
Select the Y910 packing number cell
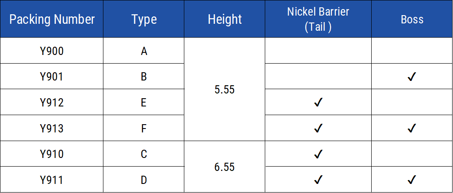click(x=52, y=154)
